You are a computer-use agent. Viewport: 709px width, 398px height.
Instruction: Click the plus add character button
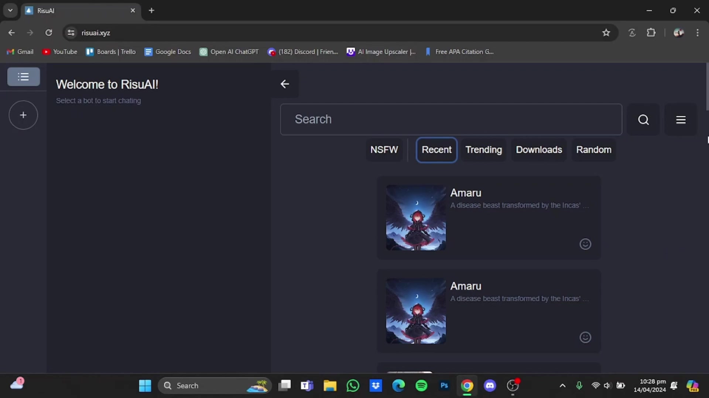pyautogui.click(x=23, y=115)
